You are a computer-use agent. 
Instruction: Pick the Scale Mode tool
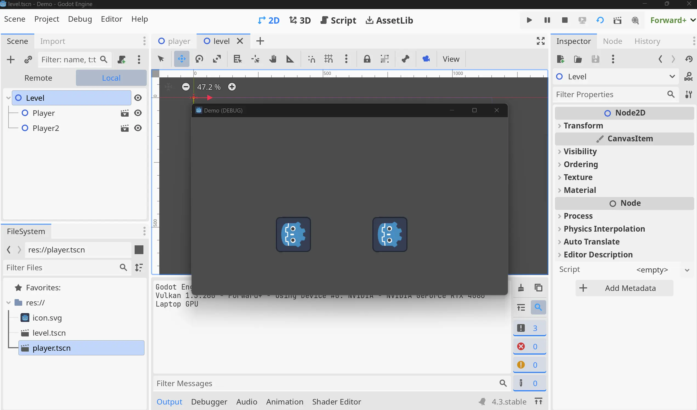coord(217,59)
